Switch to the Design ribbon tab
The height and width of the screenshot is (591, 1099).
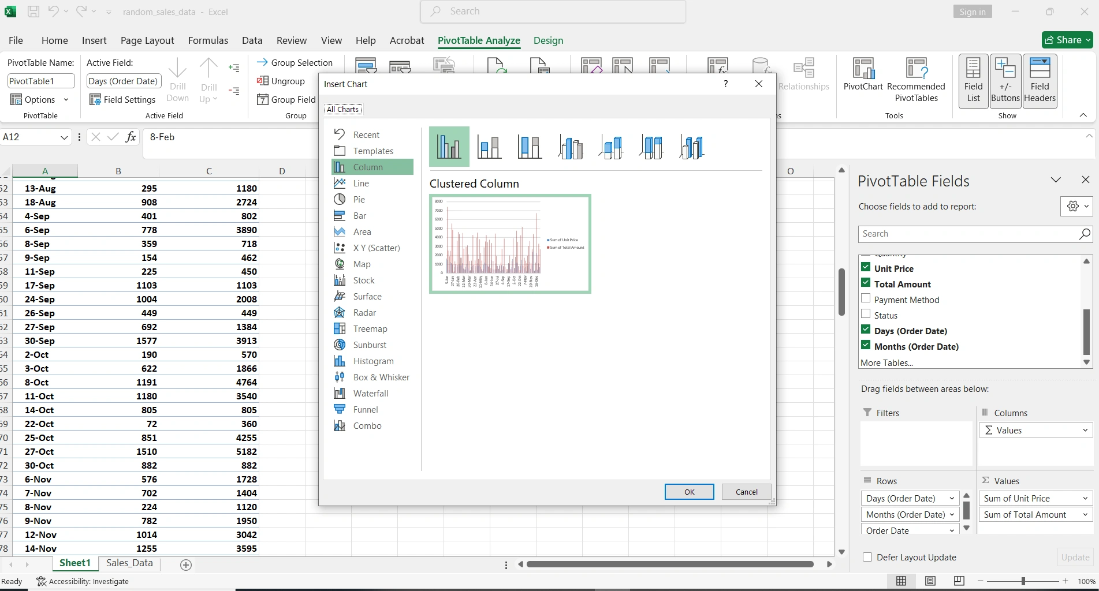pos(547,40)
